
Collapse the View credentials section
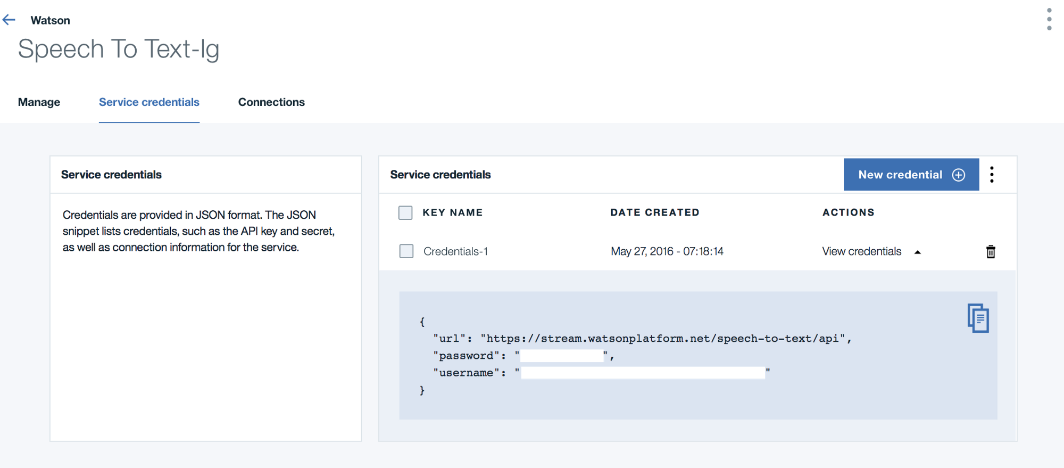tap(871, 251)
